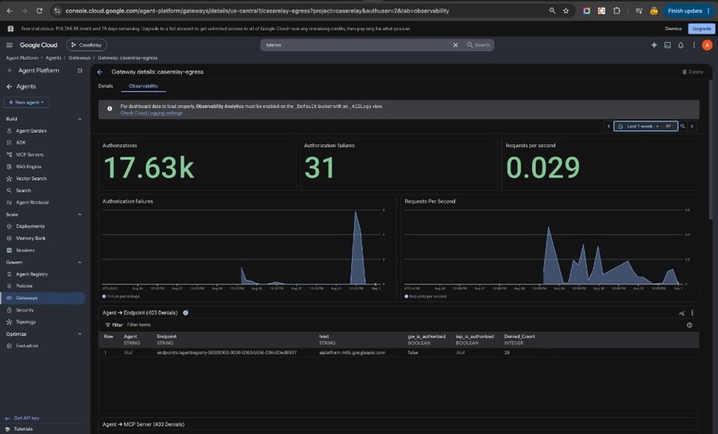Open Cloud Shell terminal icon in header
This screenshot has width=718, height=434.
[x=667, y=45]
